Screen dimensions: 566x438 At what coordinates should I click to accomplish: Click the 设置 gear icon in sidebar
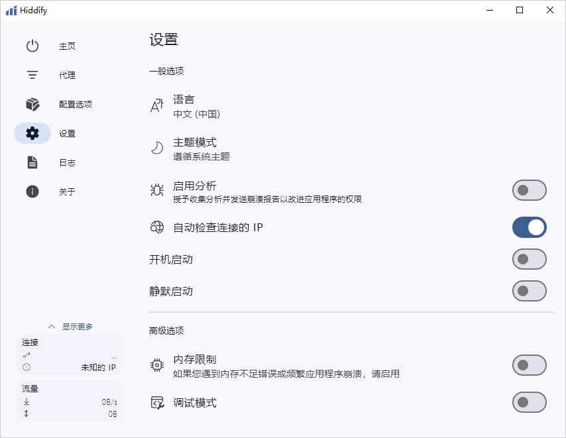tap(32, 133)
